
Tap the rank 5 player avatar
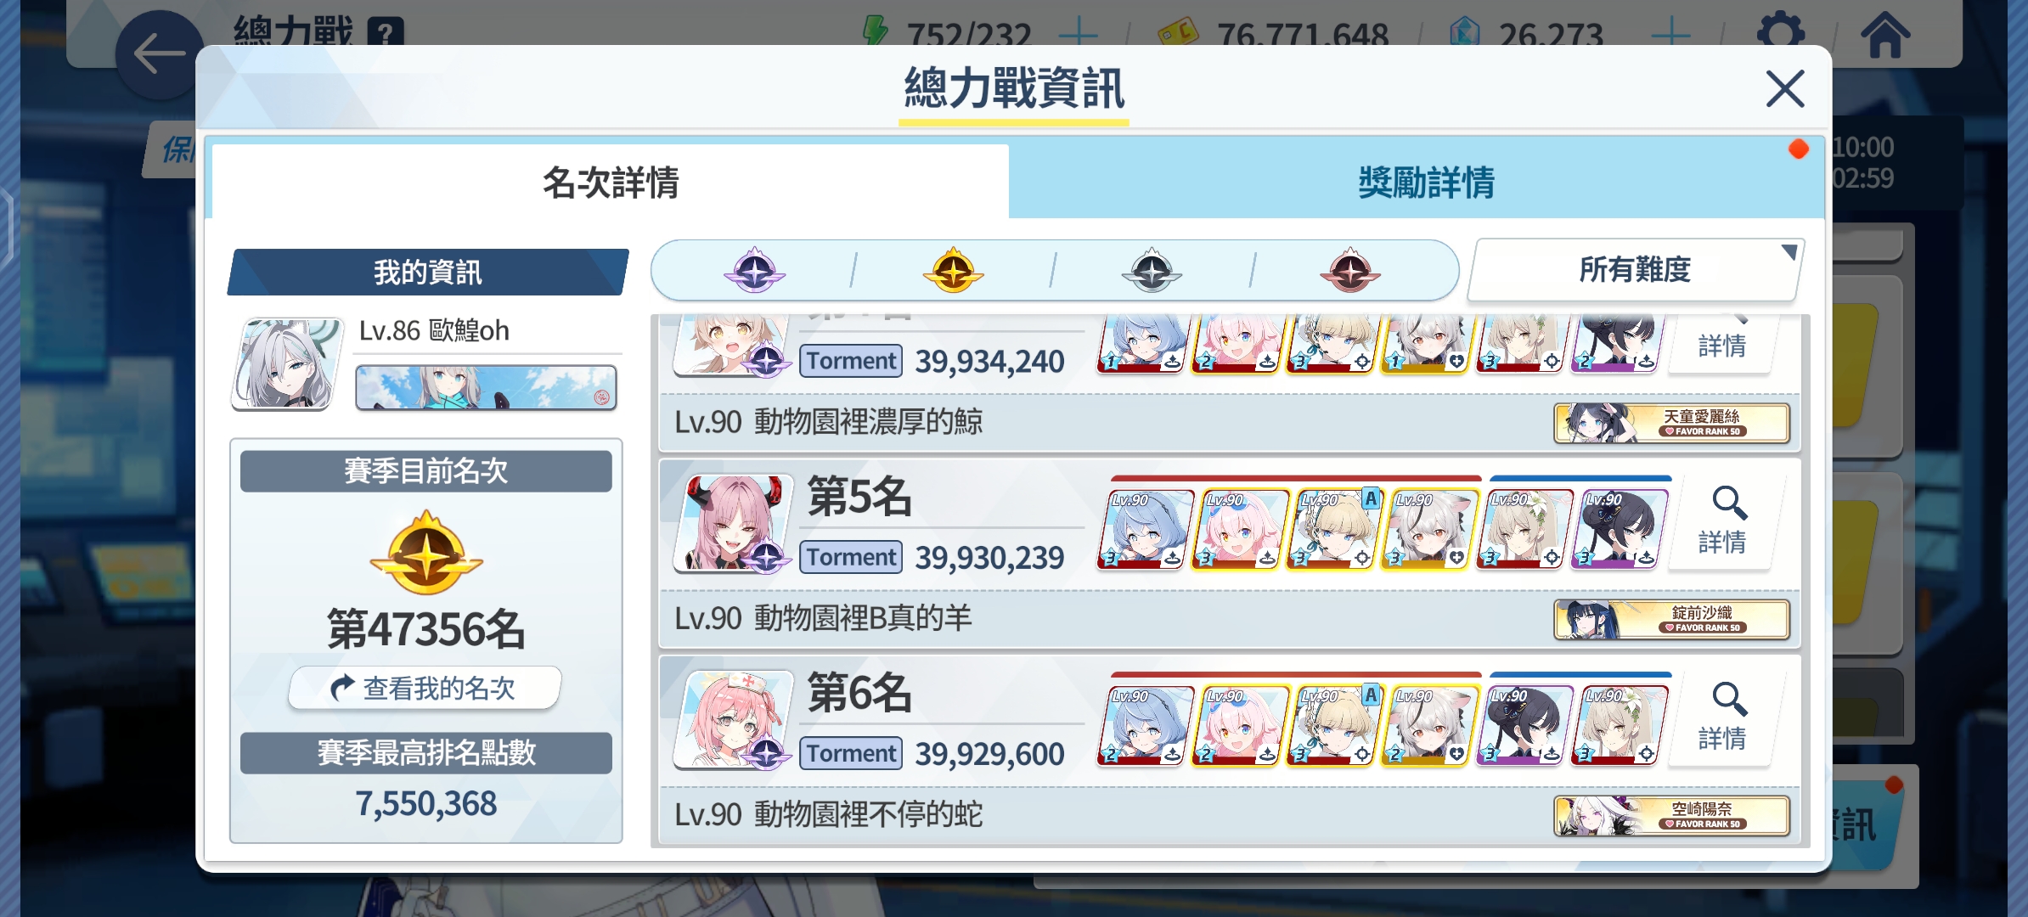pos(733,522)
